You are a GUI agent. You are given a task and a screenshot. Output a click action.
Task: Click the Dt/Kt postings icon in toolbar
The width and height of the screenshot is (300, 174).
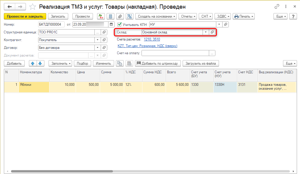pos(101,16)
